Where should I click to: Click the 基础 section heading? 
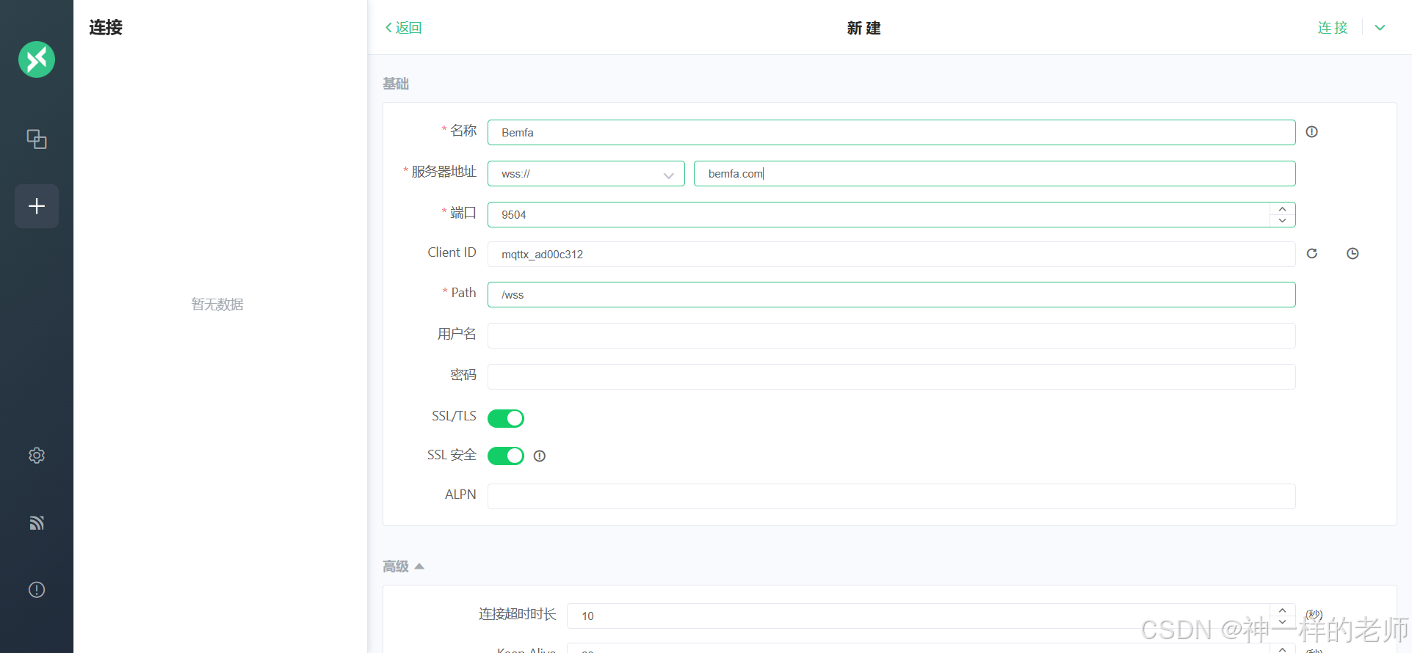click(x=396, y=84)
